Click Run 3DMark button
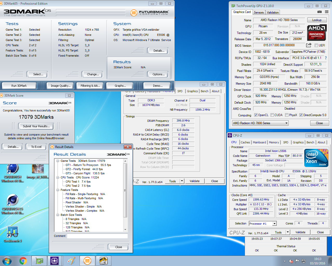The image size is (332, 266). click(19, 86)
